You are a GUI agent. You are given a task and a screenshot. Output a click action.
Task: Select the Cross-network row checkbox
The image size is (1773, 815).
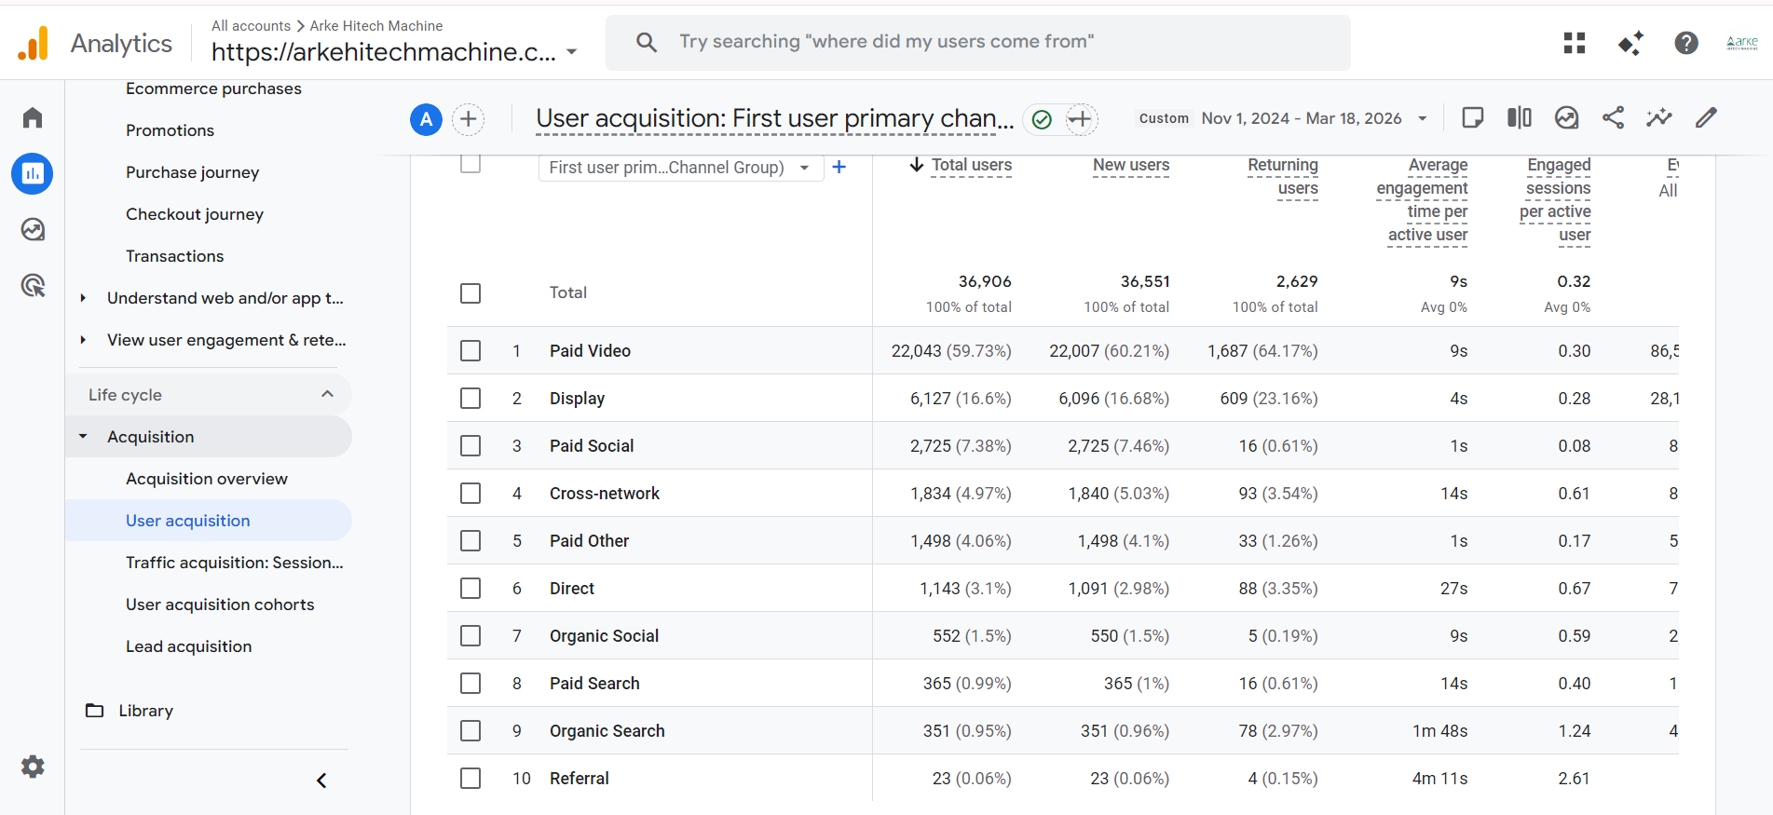pos(471,494)
